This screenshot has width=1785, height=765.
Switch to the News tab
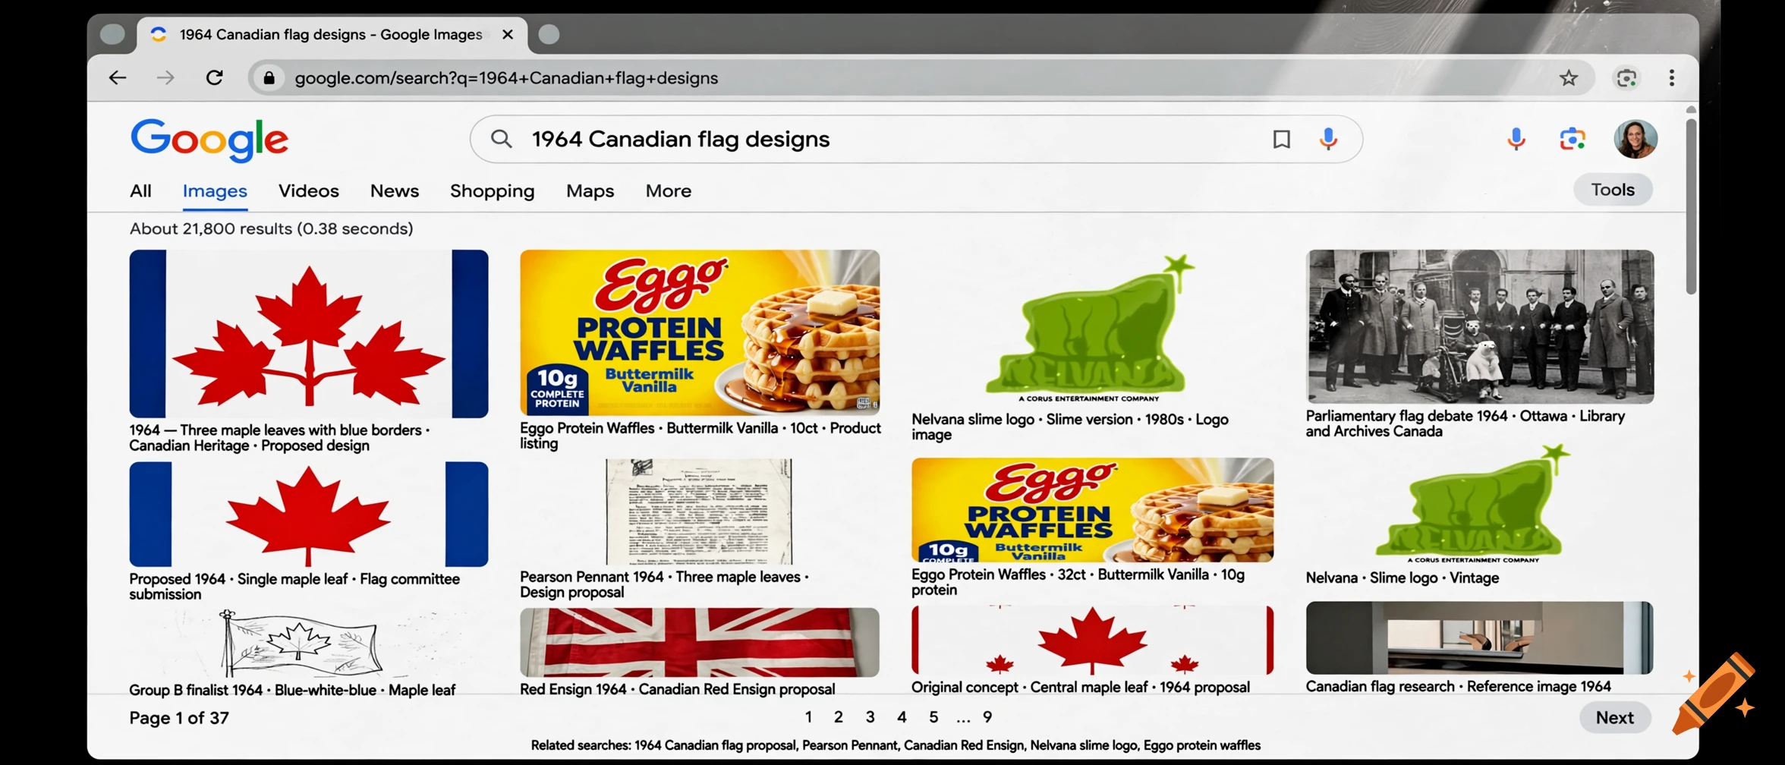[395, 190]
